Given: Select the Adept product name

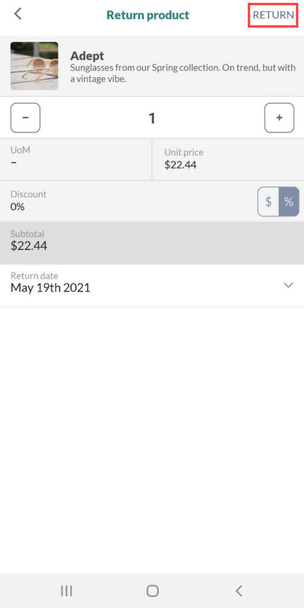Looking at the screenshot, I should pos(87,56).
